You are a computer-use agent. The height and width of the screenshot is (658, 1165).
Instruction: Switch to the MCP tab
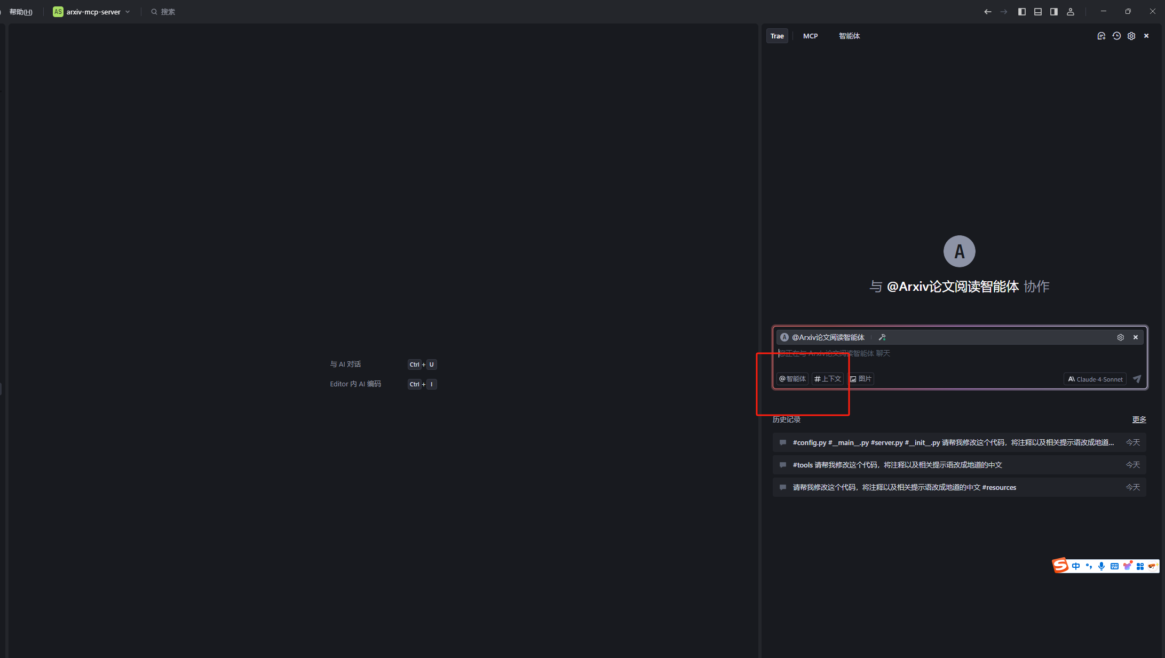coord(810,36)
